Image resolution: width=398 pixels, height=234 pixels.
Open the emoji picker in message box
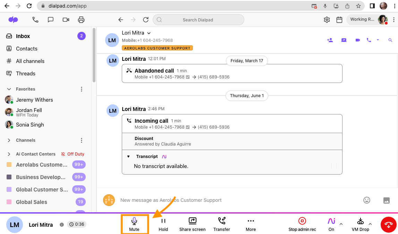(x=366, y=200)
